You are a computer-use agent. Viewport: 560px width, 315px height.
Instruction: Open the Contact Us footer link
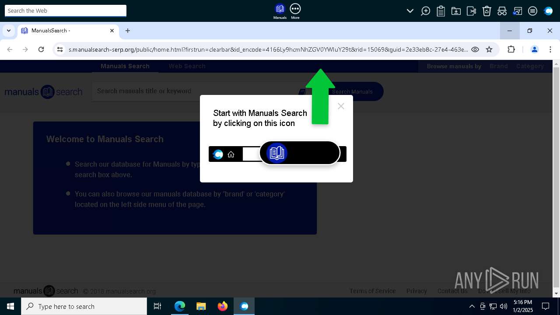pyautogui.click(x=452, y=291)
